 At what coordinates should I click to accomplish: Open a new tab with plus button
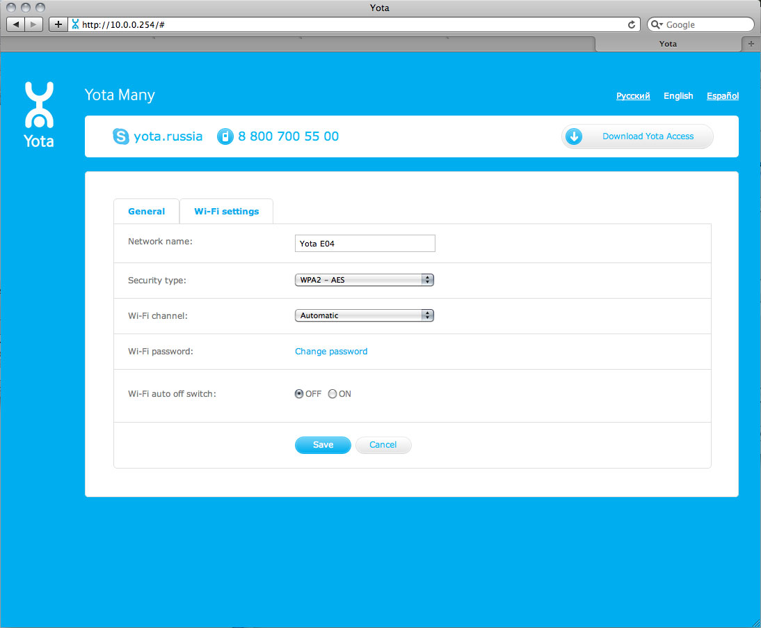(751, 44)
